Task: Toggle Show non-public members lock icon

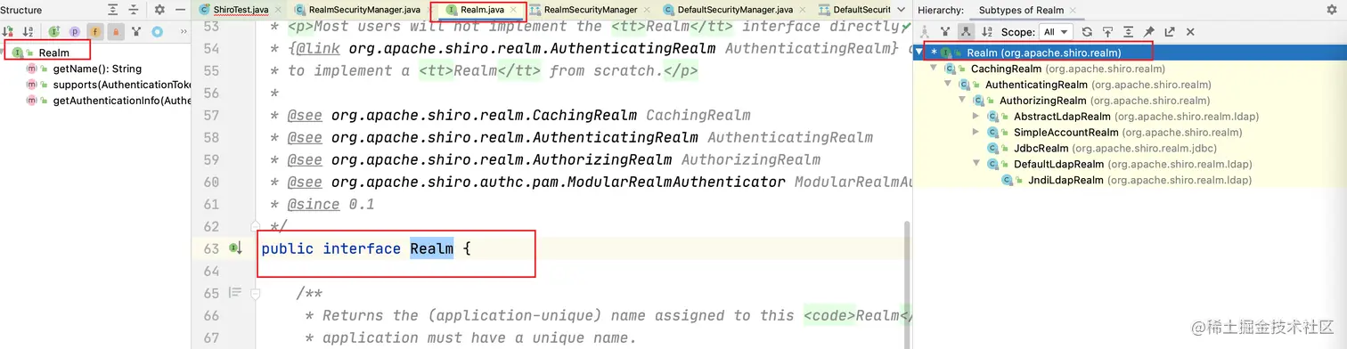Action: coord(116,32)
